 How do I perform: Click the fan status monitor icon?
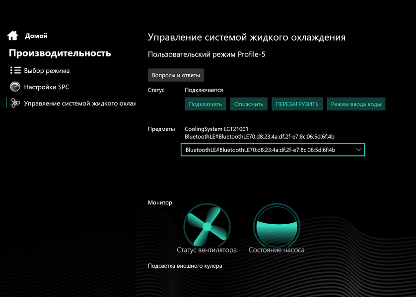coord(207,226)
